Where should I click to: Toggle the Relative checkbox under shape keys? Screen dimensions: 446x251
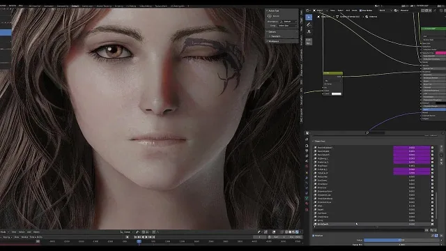coord(314,236)
